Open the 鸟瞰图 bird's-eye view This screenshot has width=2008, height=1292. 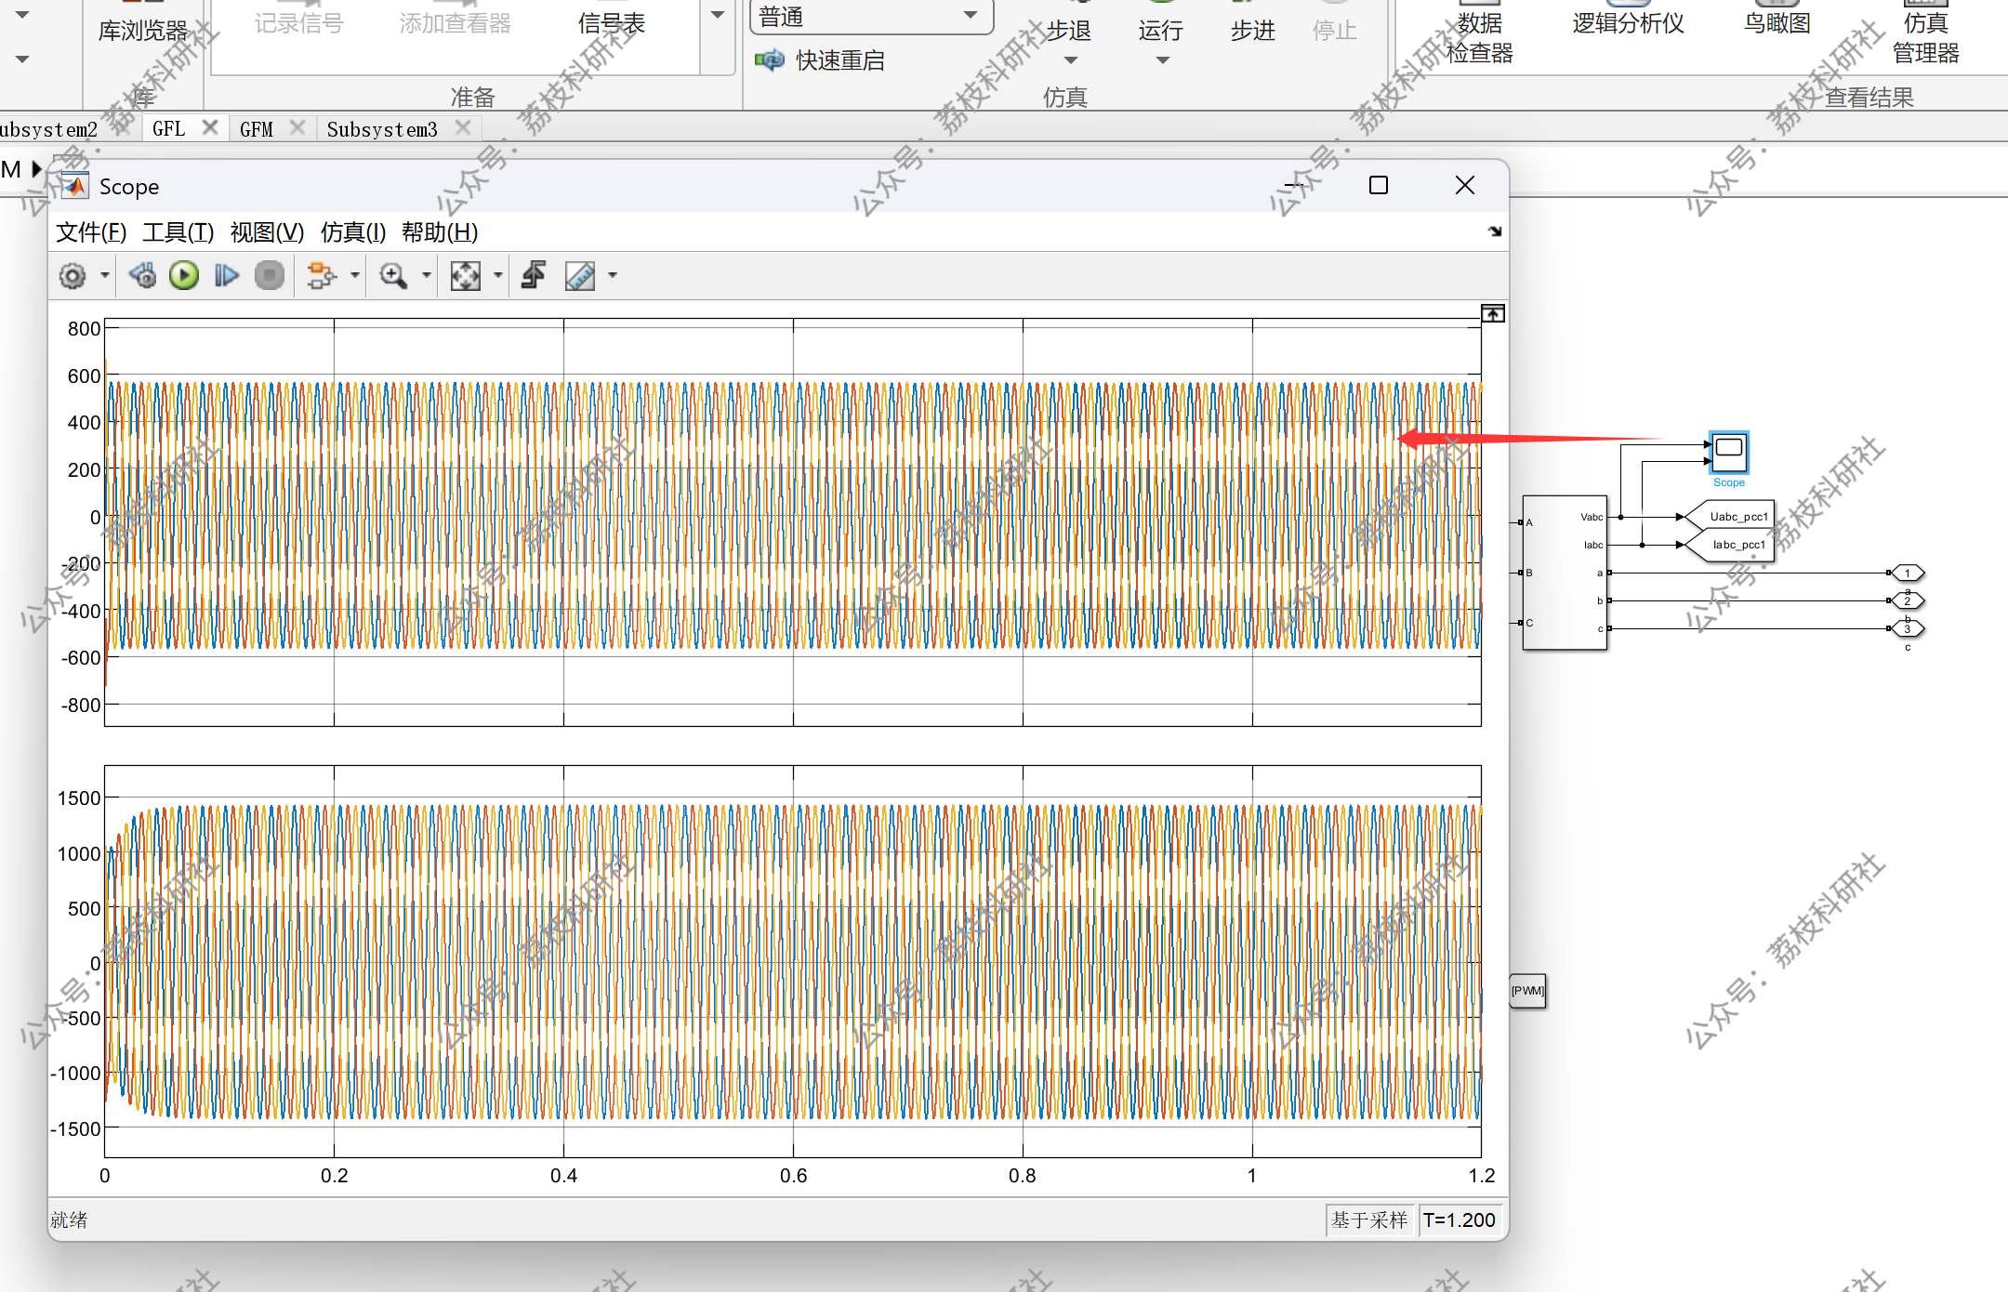[1777, 20]
